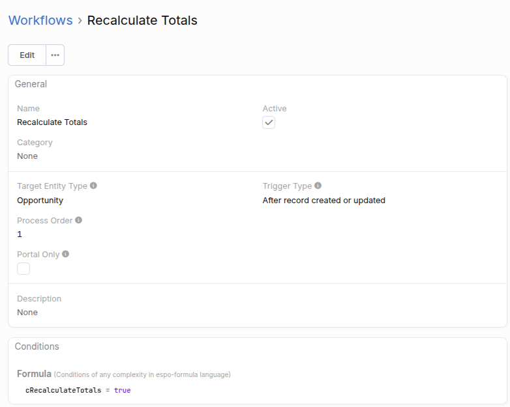510x407 pixels.
Task: Click the Edit button
Action: pyautogui.click(x=27, y=55)
